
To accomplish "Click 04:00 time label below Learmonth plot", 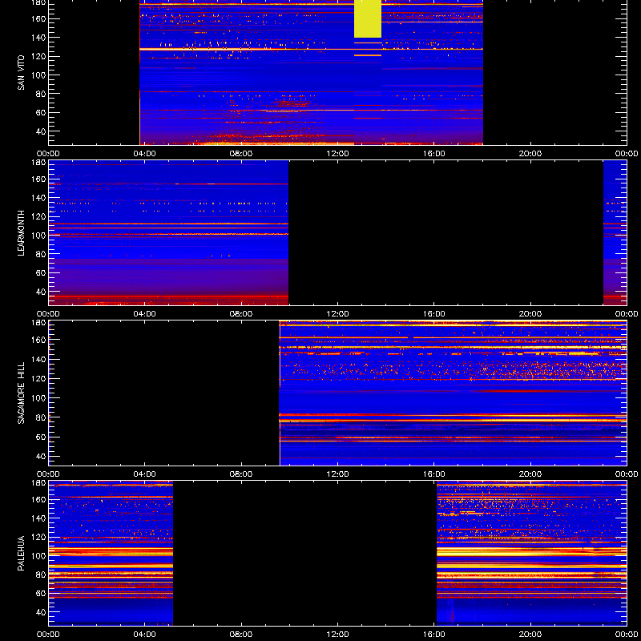I will coord(145,314).
